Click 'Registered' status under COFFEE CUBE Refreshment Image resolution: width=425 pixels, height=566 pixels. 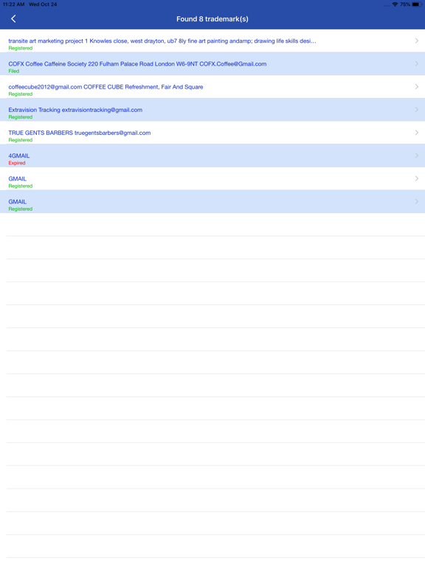(20, 94)
